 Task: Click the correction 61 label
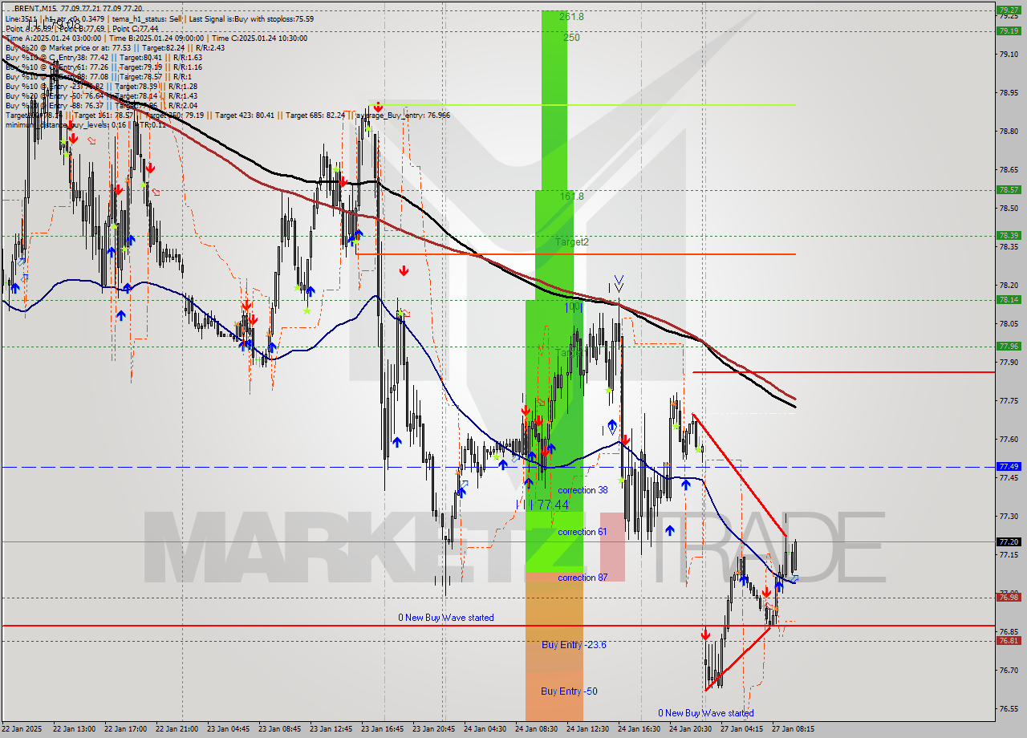tap(583, 532)
